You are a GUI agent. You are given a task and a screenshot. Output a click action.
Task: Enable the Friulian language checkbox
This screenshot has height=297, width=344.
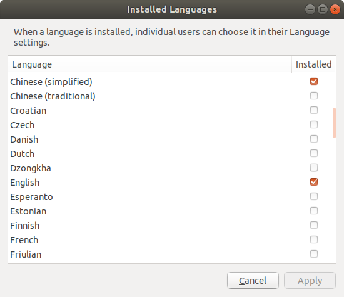click(314, 254)
